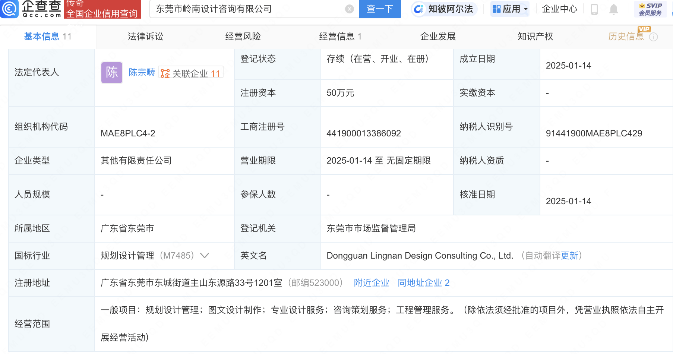
Task: Open the notification bell icon
Action: click(613, 9)
